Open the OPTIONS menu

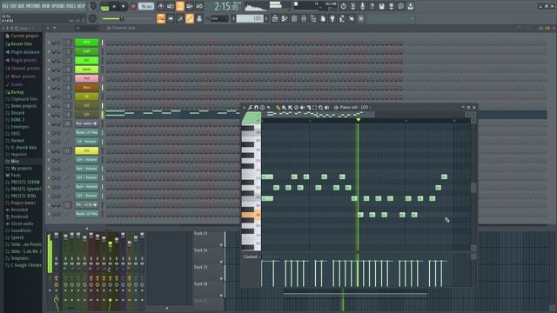58,6
